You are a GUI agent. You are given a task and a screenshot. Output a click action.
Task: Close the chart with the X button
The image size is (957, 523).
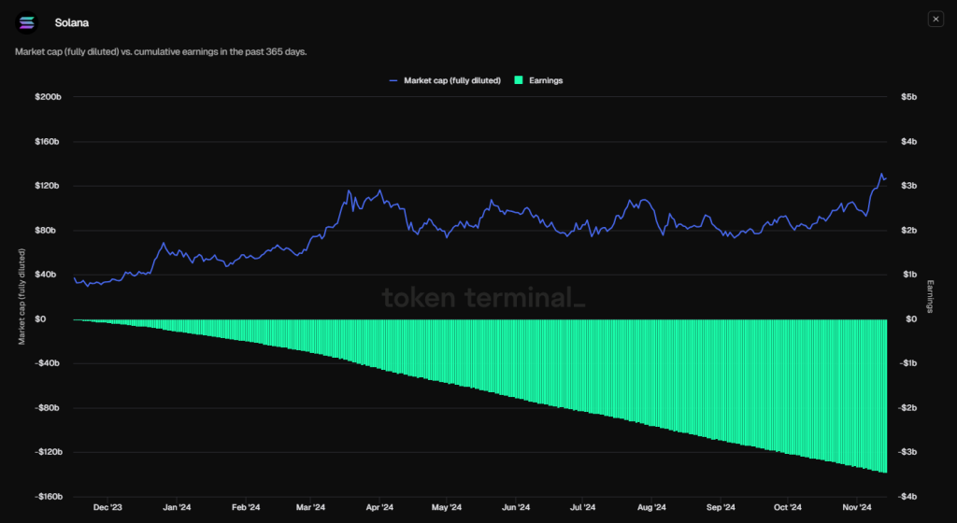pos(936,19)
